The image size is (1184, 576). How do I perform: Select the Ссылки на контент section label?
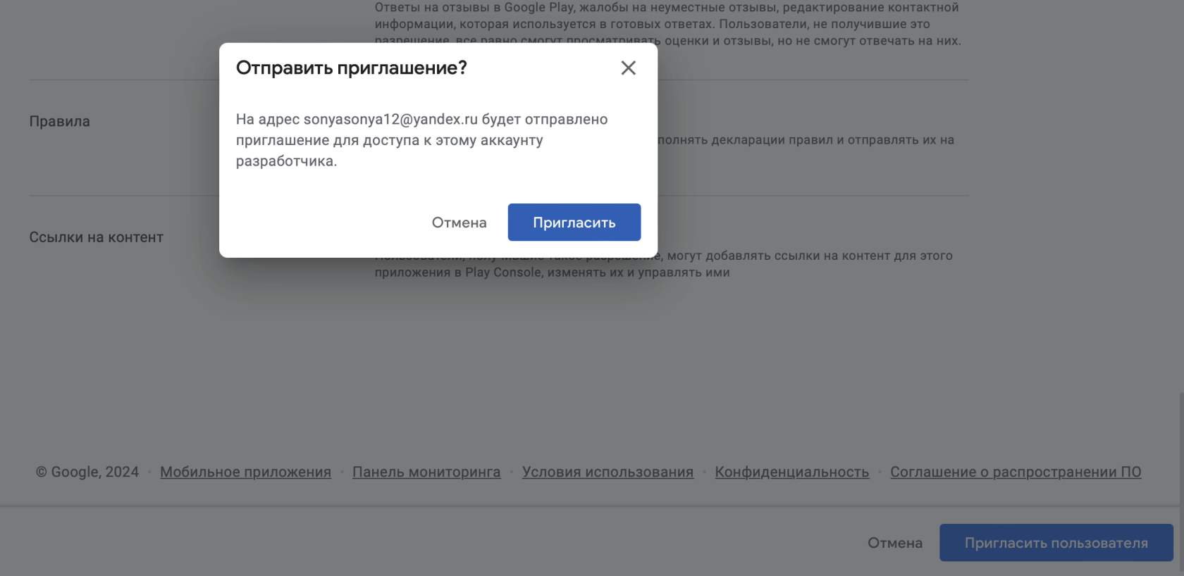[96, 237]
